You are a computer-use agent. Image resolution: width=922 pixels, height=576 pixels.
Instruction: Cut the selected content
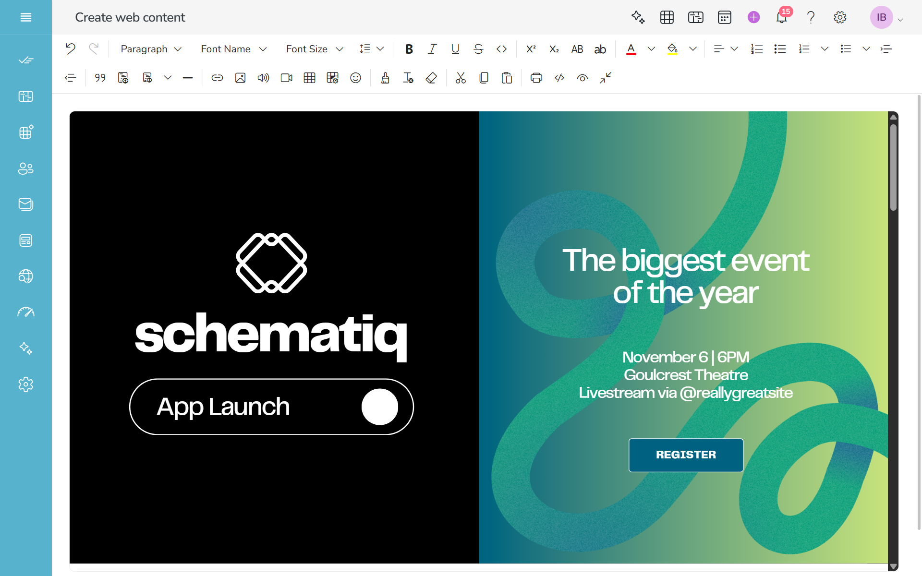coord(461,78)
